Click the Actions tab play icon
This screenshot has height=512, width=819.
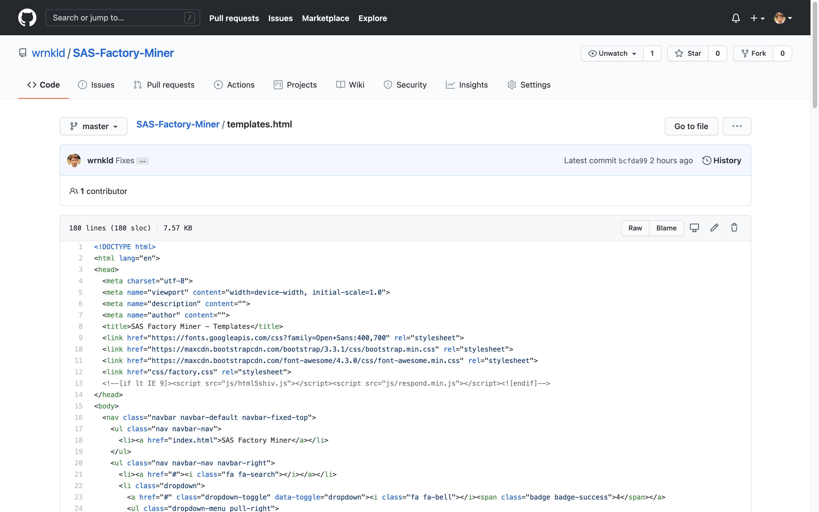point(218,85)
